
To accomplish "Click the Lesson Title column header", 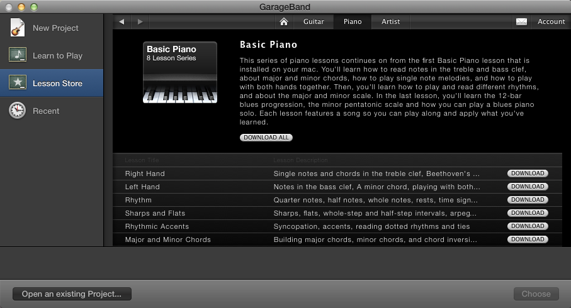I will pos(142,160).
